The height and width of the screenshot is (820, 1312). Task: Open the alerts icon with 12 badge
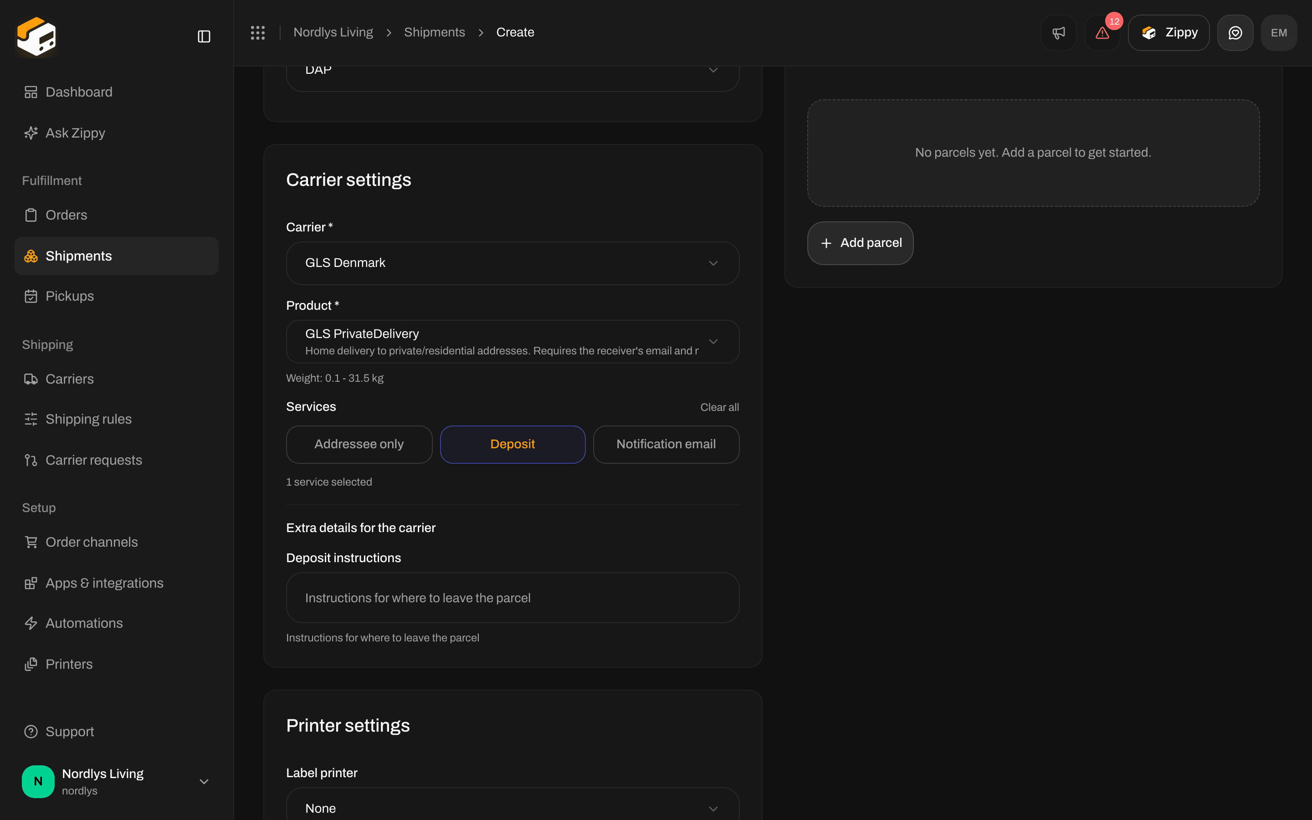(1102, 32)
